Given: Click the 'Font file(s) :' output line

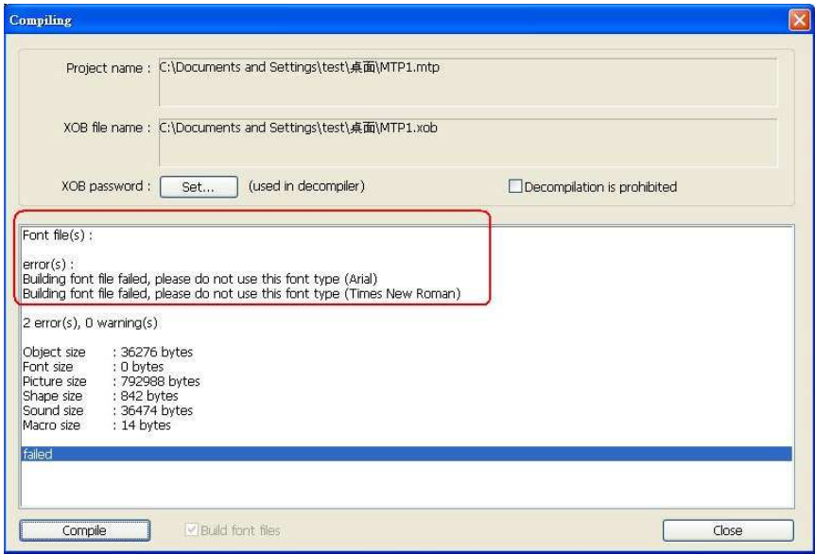Looking at the screenshot, I should click(58, 235).
